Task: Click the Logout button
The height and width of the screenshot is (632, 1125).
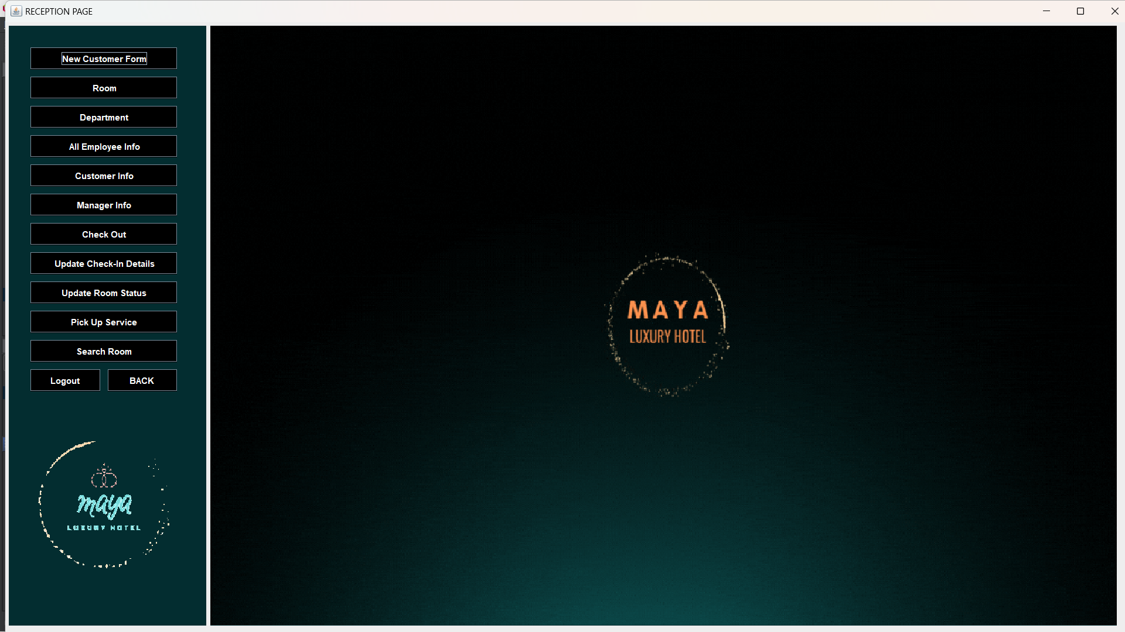Action: pyautogui.click(x=65, y=380)
